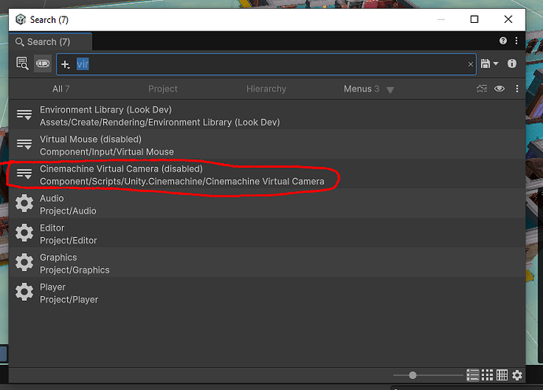
Task: Toggle results visibility eye icon
Action: pyautogui.click(x=499, y=89)
